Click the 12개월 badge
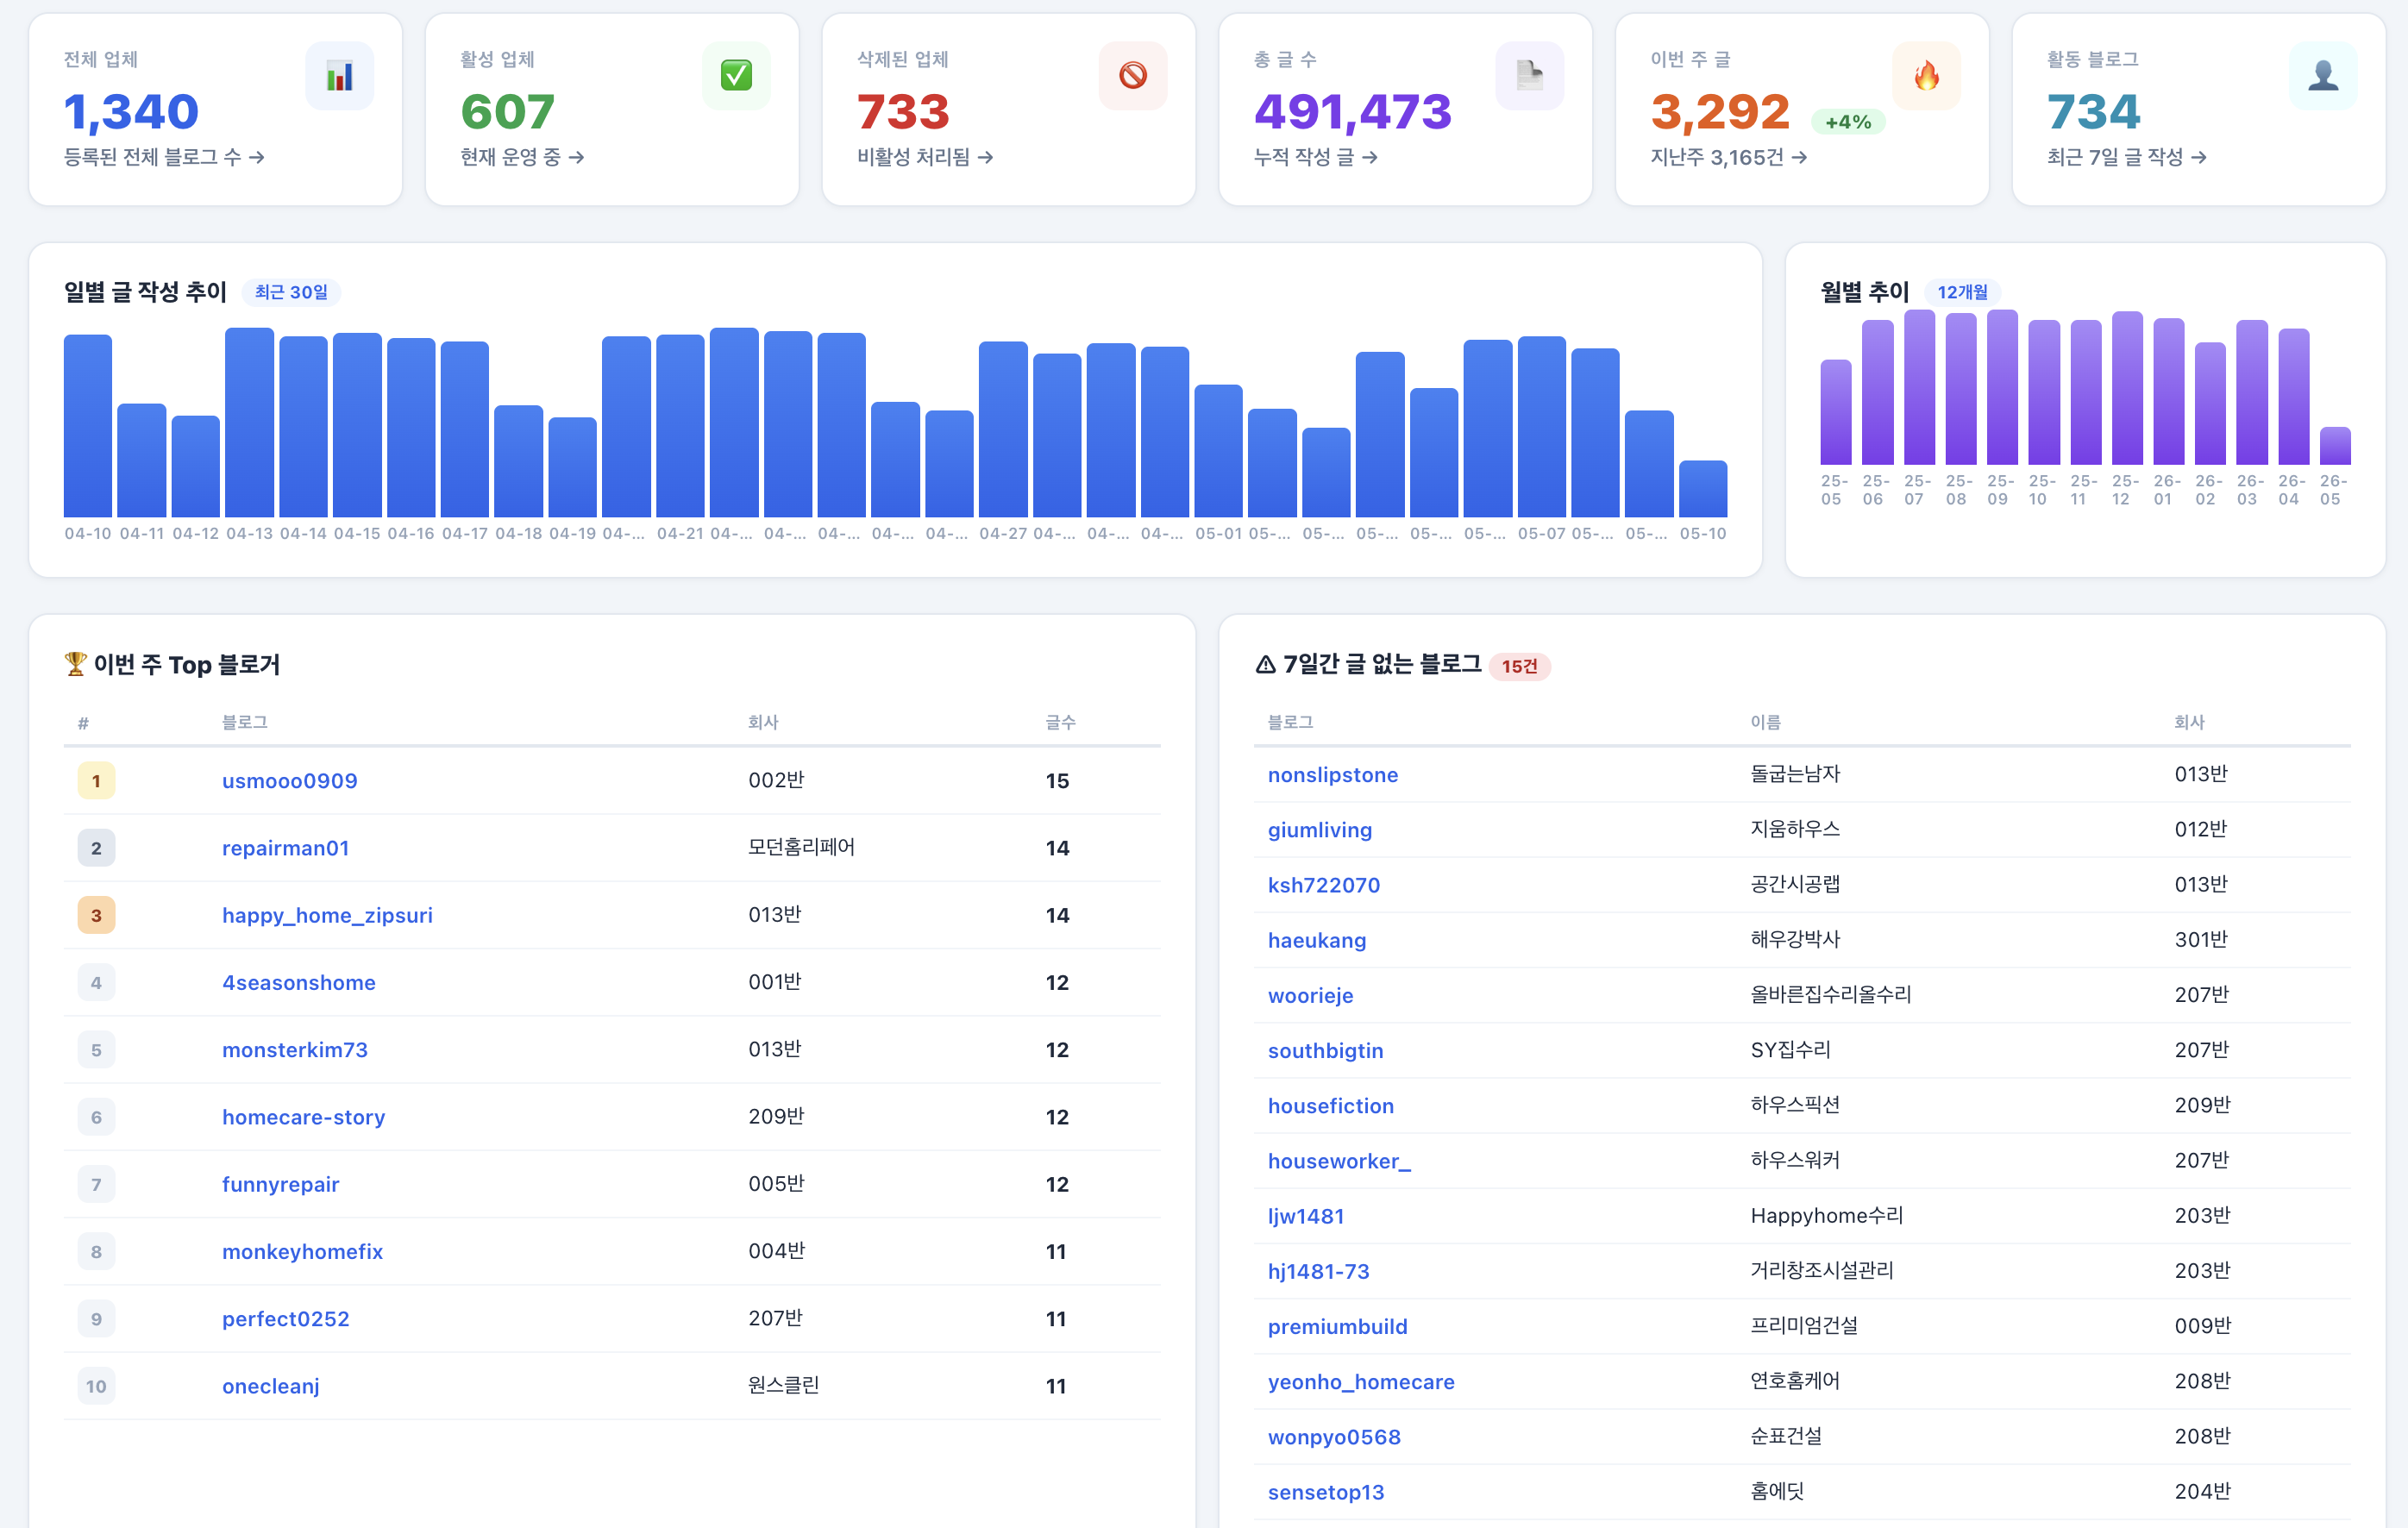This screenshot has width=2408, height=1528. point(1962,292)
